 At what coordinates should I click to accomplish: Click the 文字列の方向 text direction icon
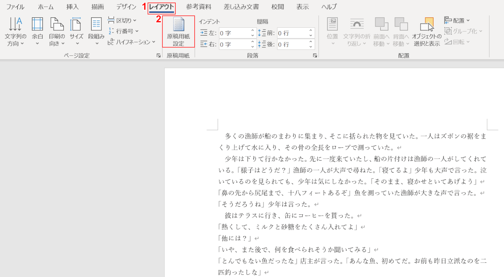click(15, 25)
